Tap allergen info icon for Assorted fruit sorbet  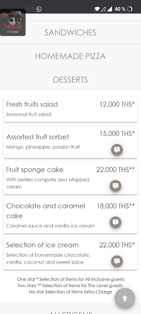117,150
